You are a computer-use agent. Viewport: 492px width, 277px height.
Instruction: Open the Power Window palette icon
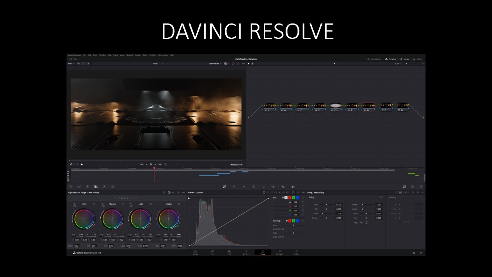(x=253, y=187)
